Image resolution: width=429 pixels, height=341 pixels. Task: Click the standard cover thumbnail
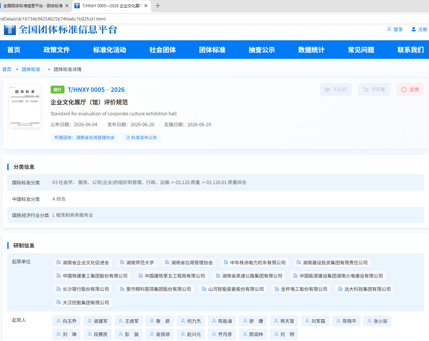pos(25,106)
